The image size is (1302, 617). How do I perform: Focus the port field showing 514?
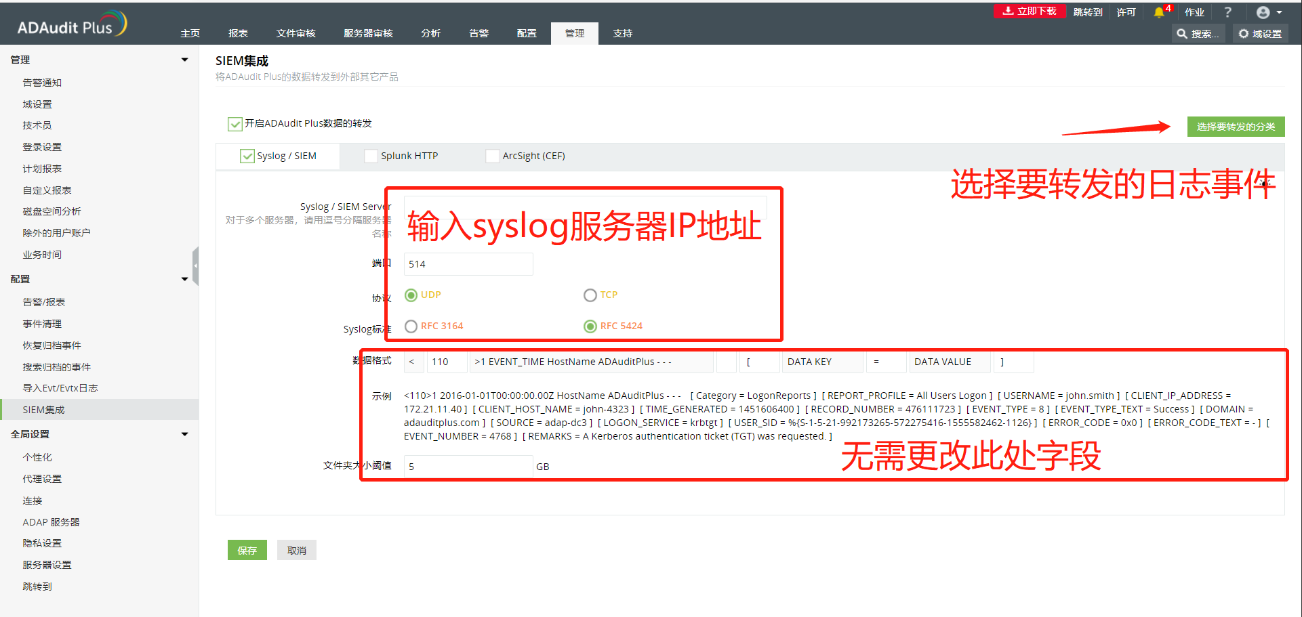click(x=468, y=264)
